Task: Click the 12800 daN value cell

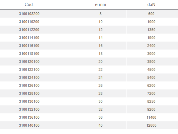Action: click(151, 125)
